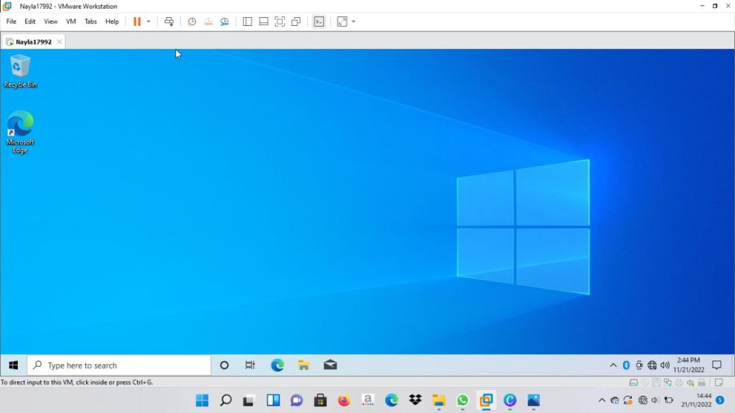Image resolution: width=735 pixels, height=413 pixels.
Task: Toggle the thumbnail bar view
Action: [263, 22]
